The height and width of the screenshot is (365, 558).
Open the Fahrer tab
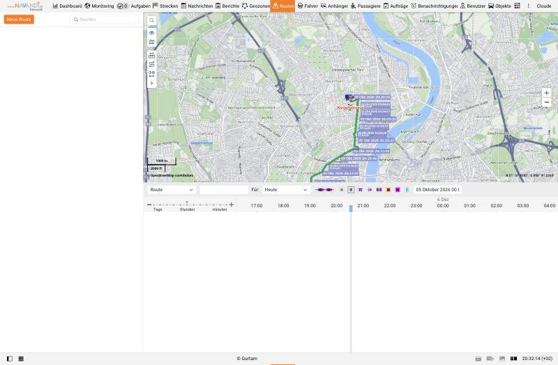point(308,6)
